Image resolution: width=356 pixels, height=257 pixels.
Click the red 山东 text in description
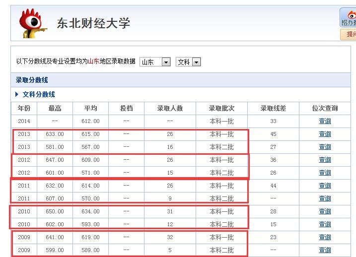[93, 61]
